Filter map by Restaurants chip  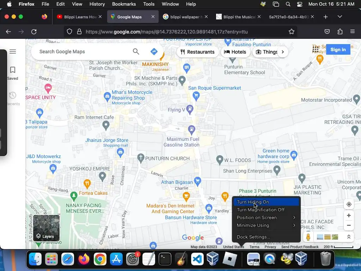click(197, 52)
